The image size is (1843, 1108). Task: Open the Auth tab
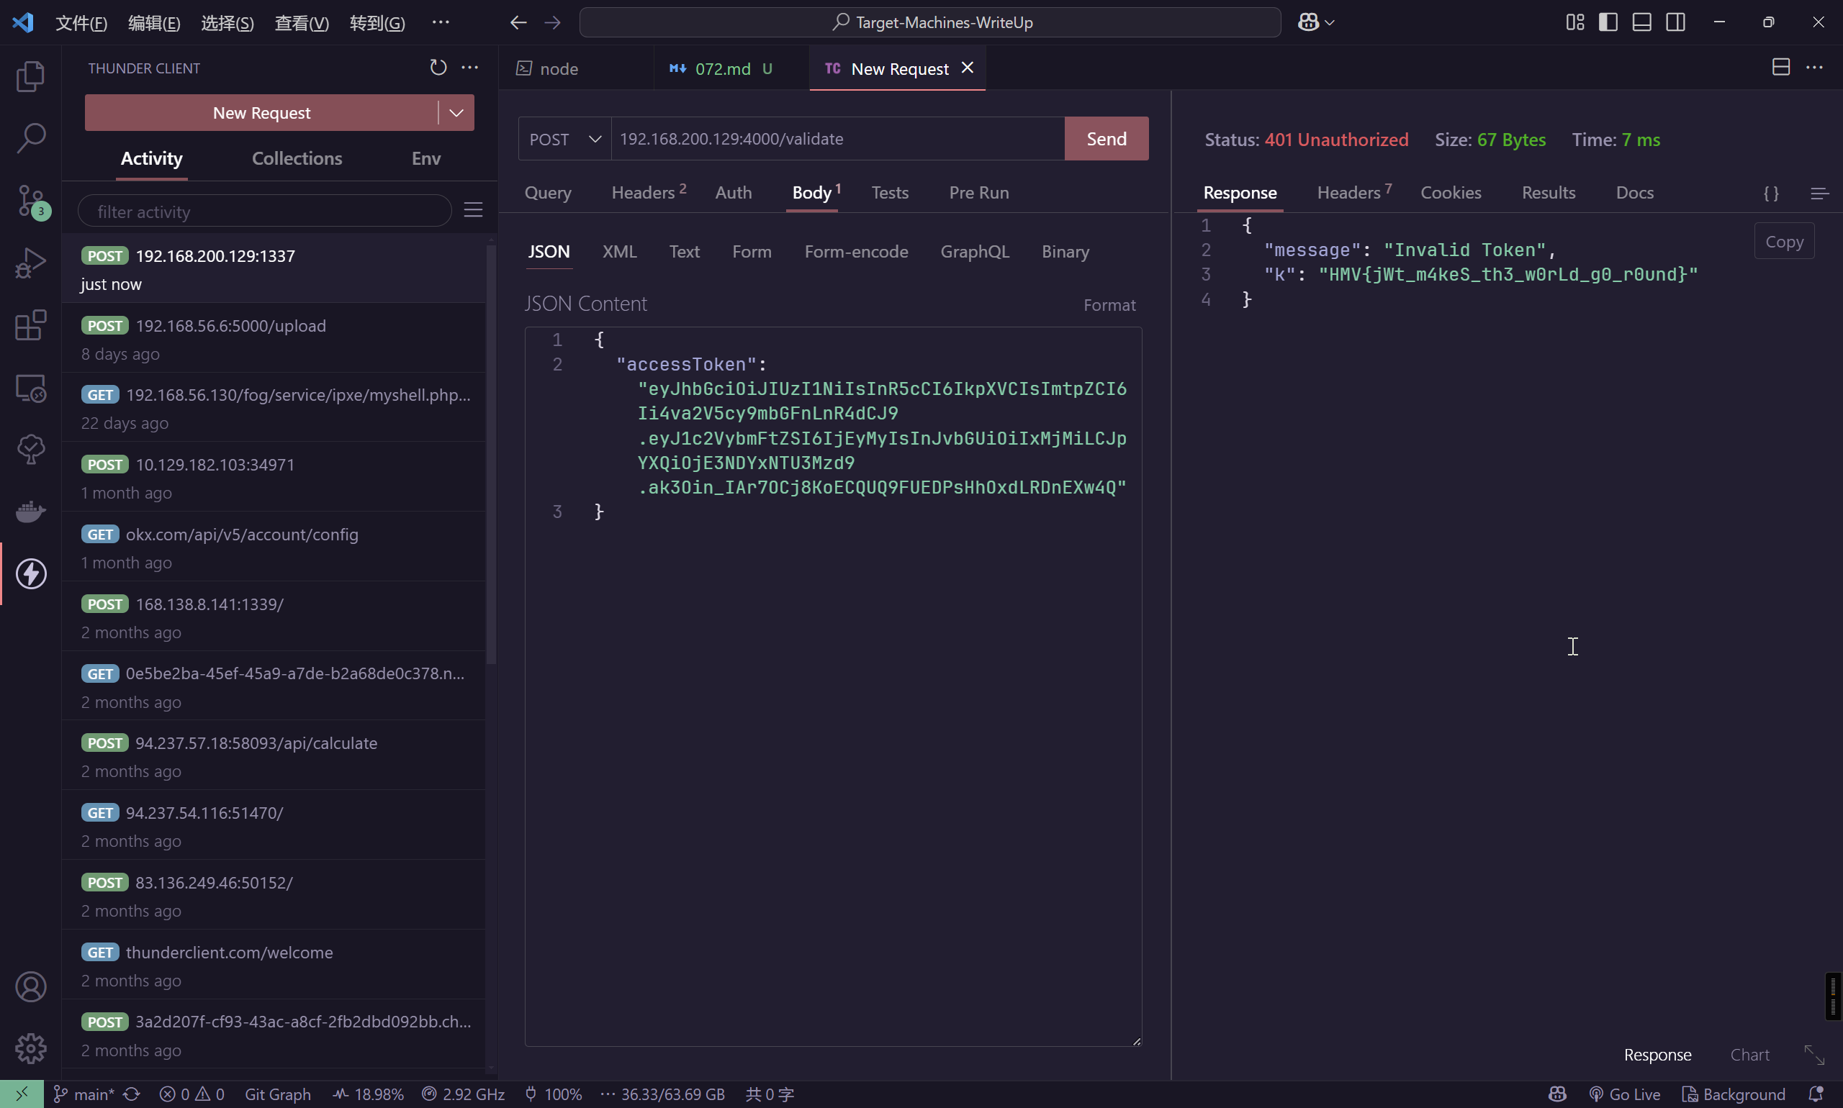pos(734,193)
